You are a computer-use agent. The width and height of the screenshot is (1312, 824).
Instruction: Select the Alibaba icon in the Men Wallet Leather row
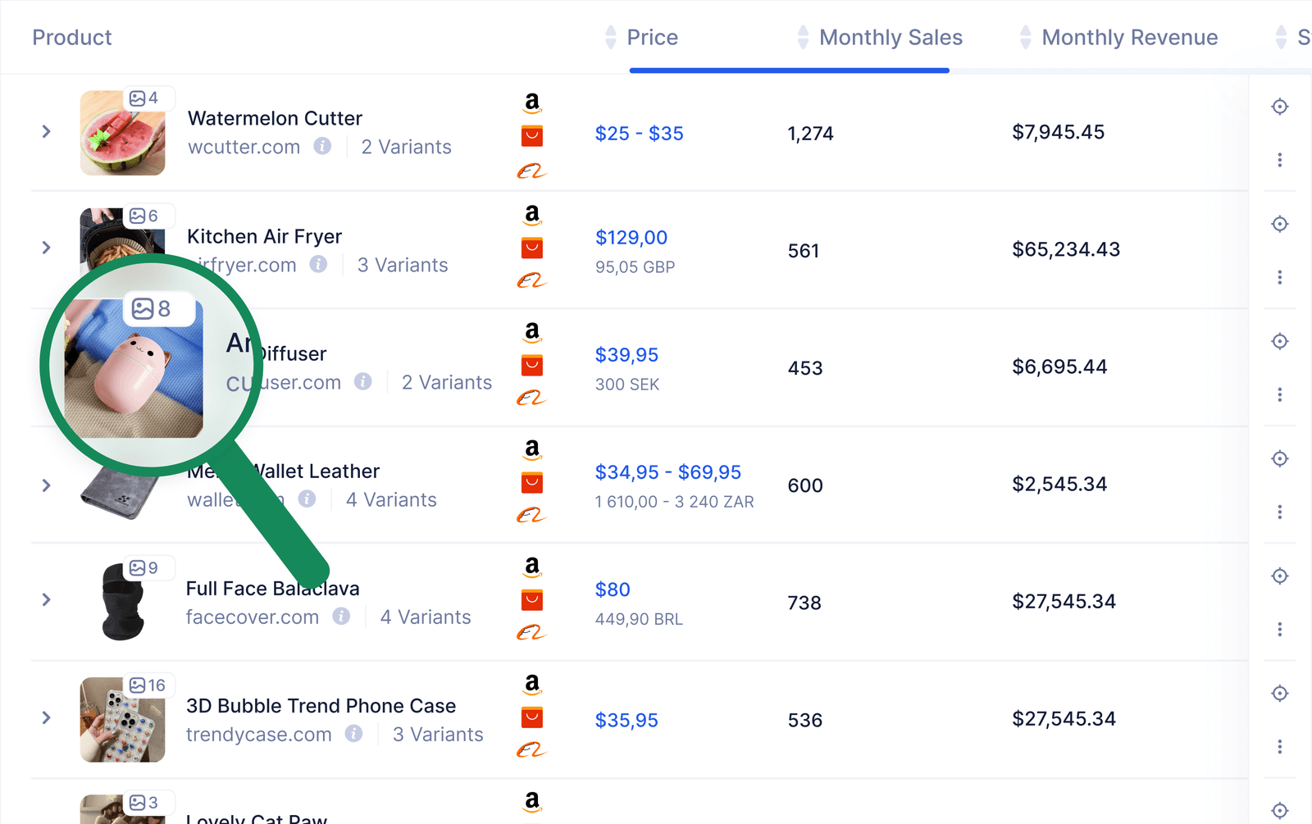(x=534, y=515)
